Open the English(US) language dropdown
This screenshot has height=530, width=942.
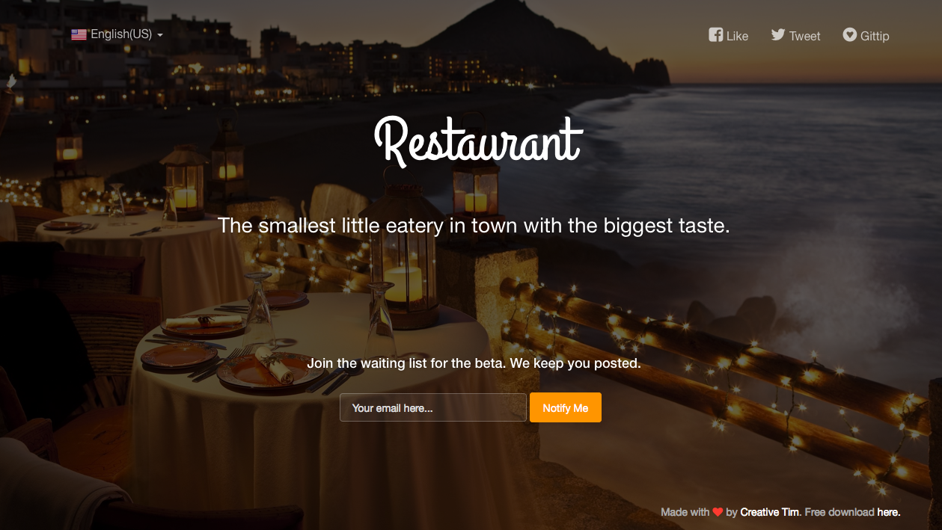117,34
